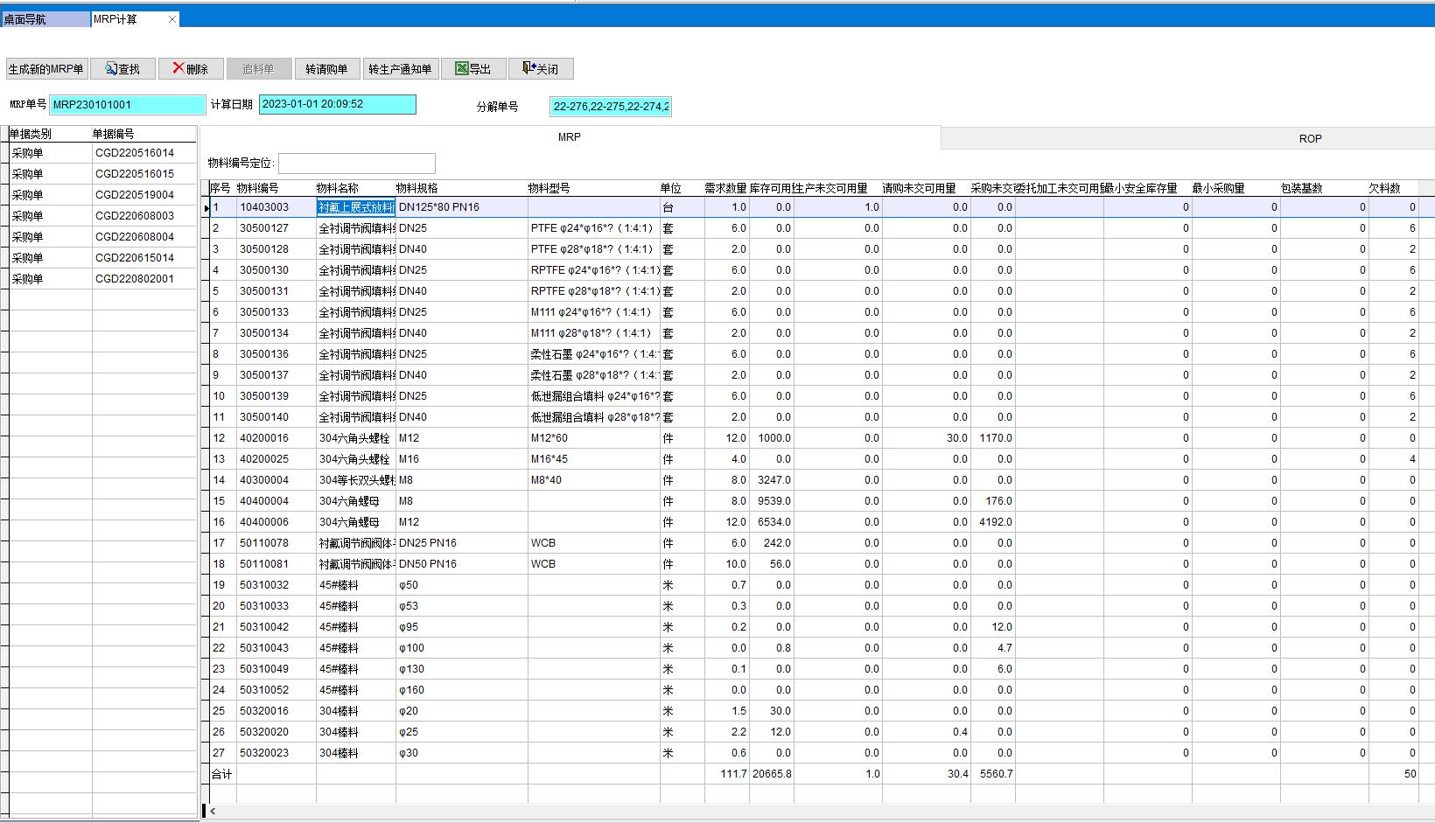The image size is (1435, 823).
Task: Export data with the 导出 button
Action: (472, 69)
